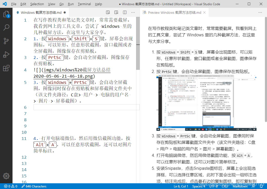Screen dimensions: 267x189
Task: Change file encoding via UTF-8
Action: point(214,186)
